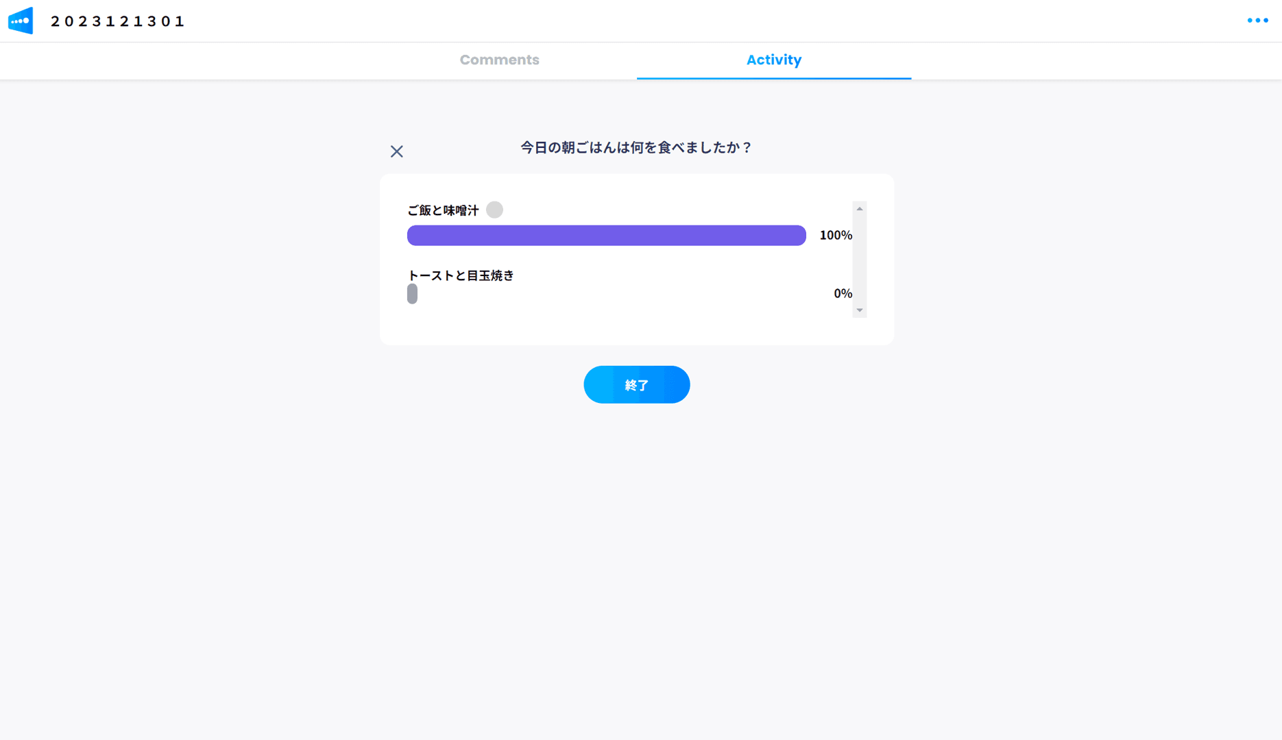This screenshot has height=740, width=1282.
Task: Click the purple 100% result bar
Action: point(606,236)
